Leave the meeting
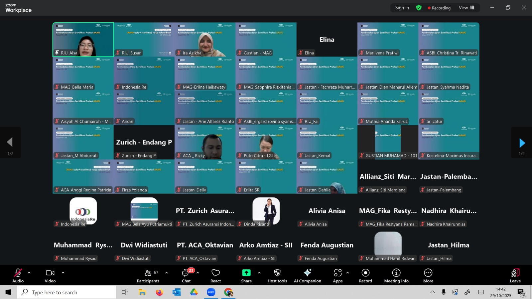The image size is (532, 299). click(x=515, y=276)
